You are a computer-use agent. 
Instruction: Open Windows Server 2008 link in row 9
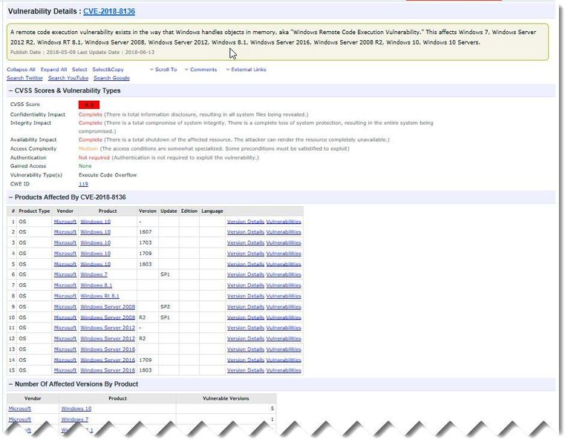coord(108,307)
